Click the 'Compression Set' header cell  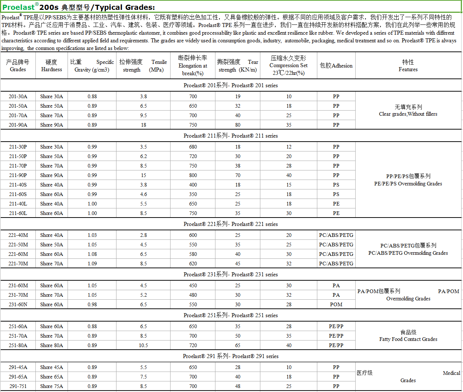288,66
